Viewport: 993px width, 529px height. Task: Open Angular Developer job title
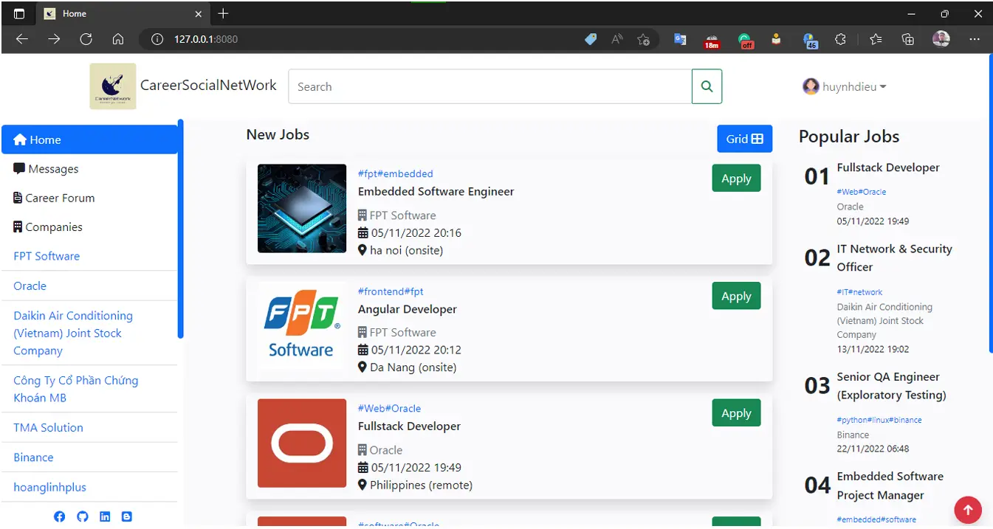tap(408, 309)
